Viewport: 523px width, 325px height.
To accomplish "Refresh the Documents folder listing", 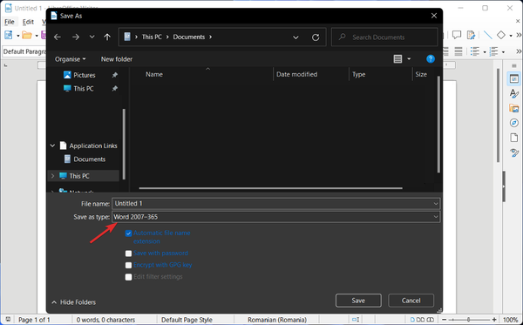I will tap(316, 37).
